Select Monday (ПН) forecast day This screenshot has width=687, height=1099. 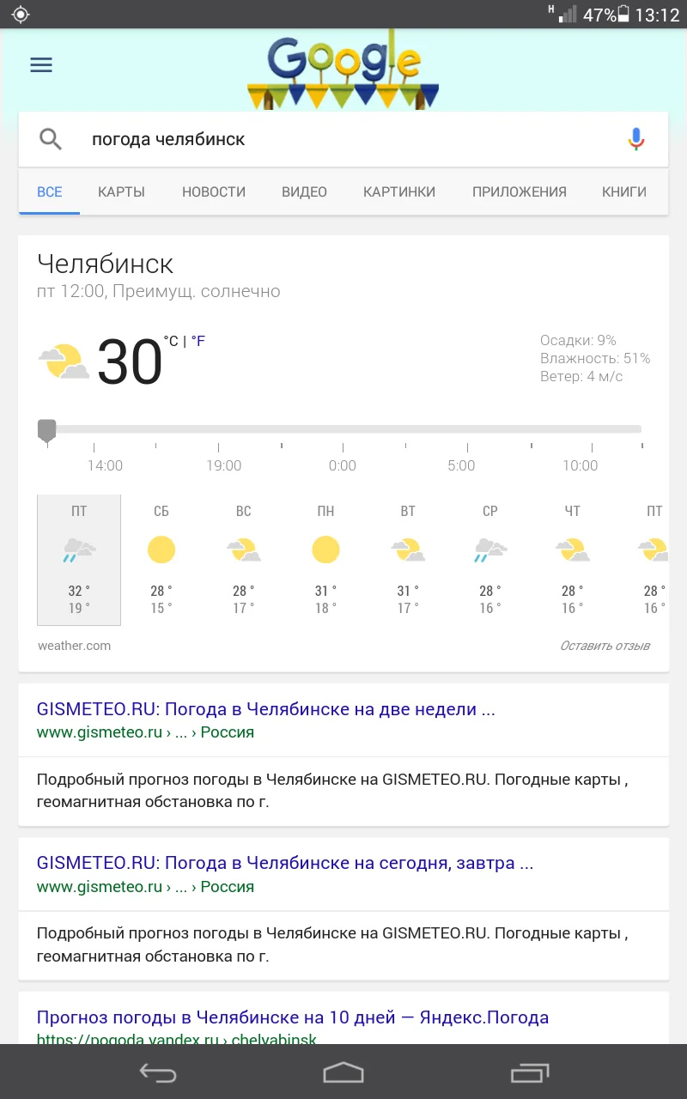325,560
